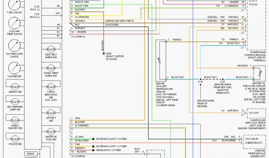269x158 pixels.
Task: Click the check emissions indicator lamp
Action: pos(51,86)
